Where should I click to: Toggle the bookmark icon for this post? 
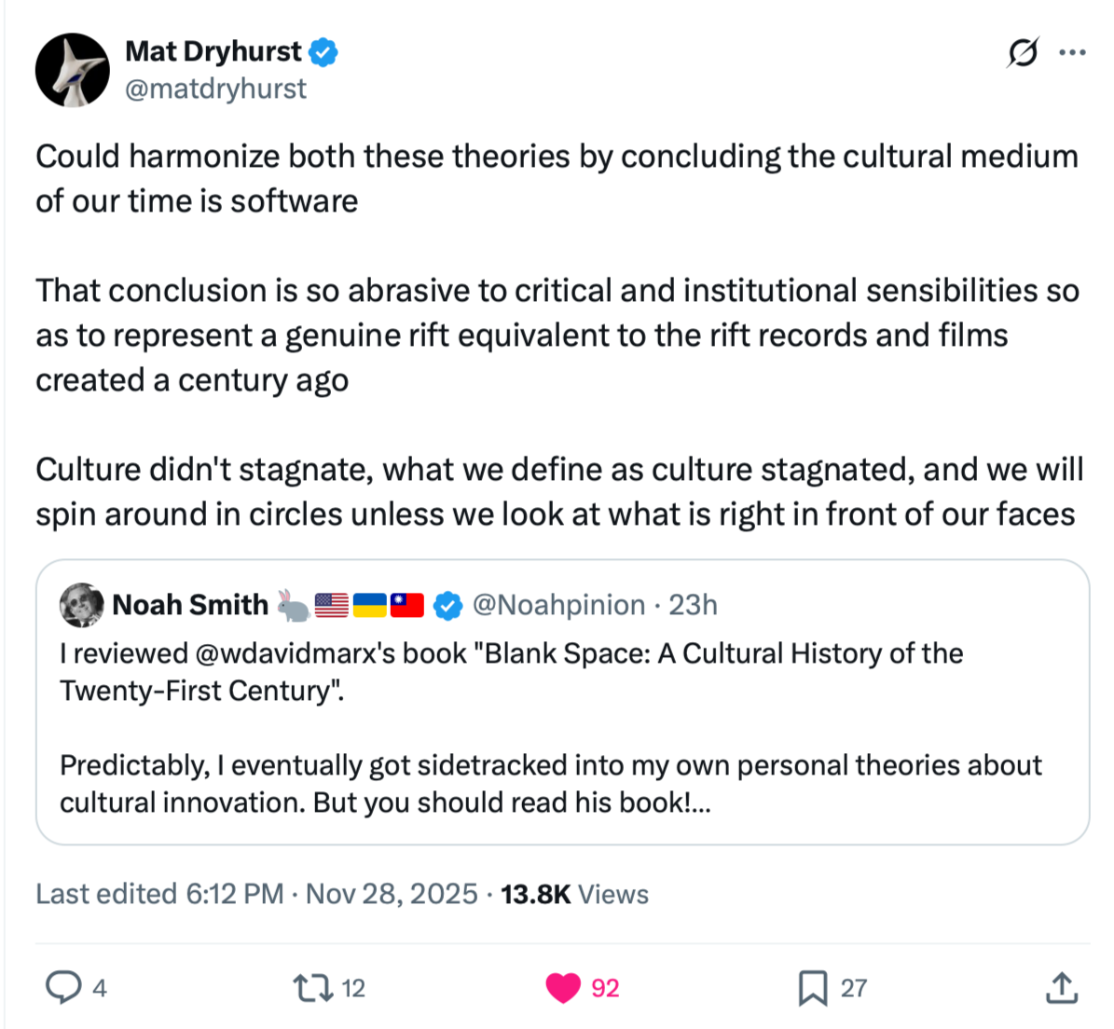[x=812, y=987]
